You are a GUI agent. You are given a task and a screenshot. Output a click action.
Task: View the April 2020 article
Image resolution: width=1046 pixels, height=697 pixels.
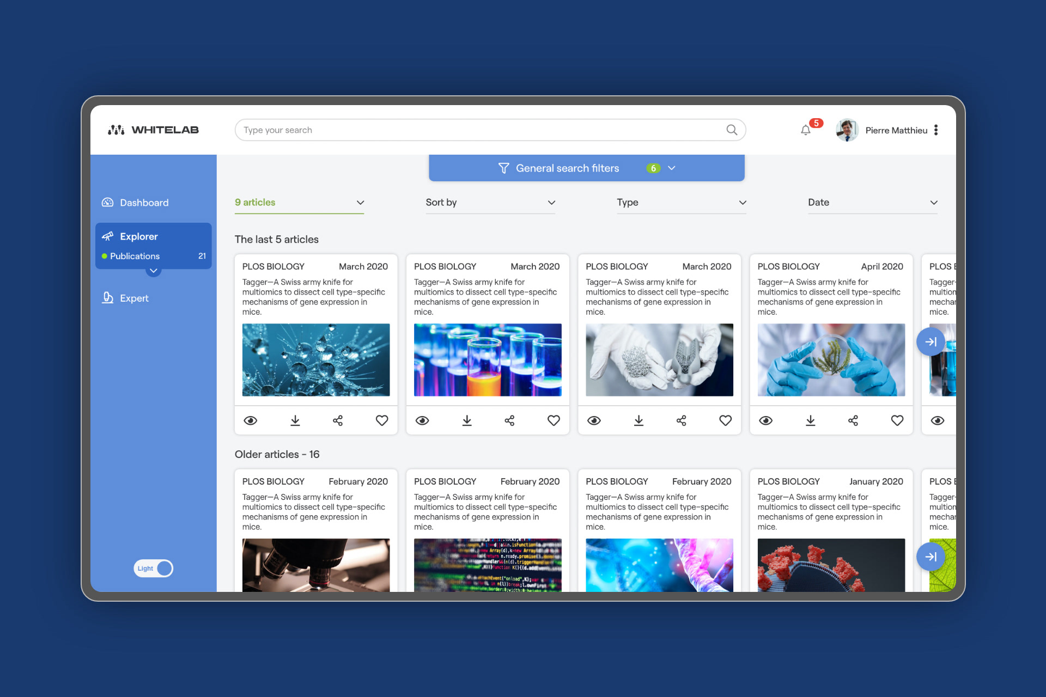click(766, 420)
